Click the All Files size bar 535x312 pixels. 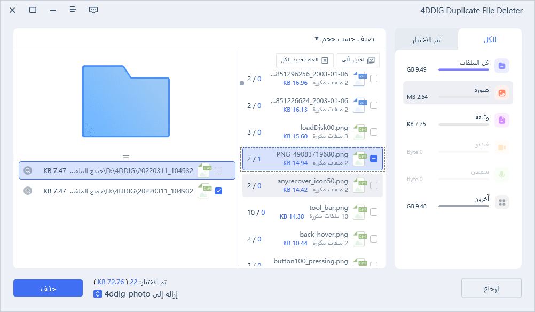point(463,69)
